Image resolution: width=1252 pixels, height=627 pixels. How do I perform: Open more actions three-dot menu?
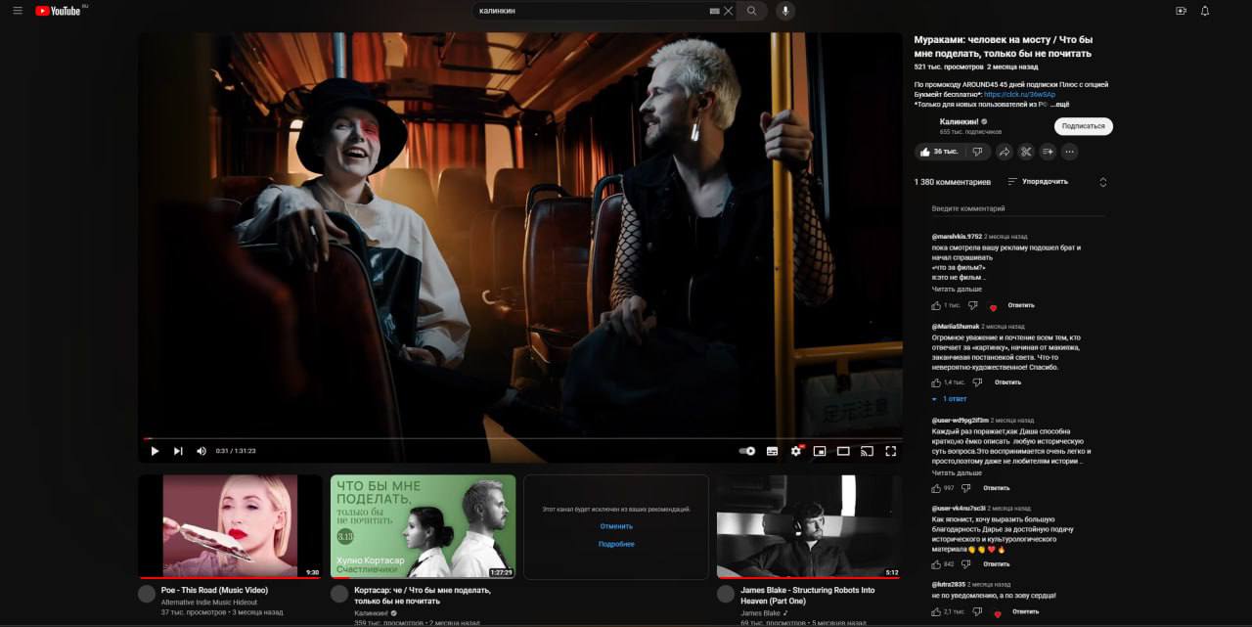tap(1069, 152)
